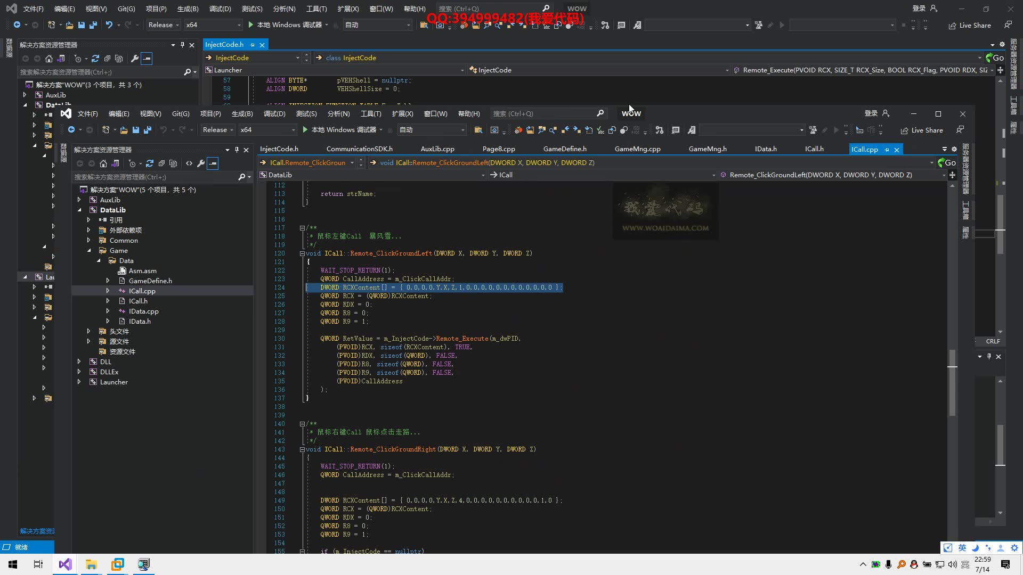Expand the Launcher project in front Solution Explorer
1023x575 pixels.
click(79, 382)
